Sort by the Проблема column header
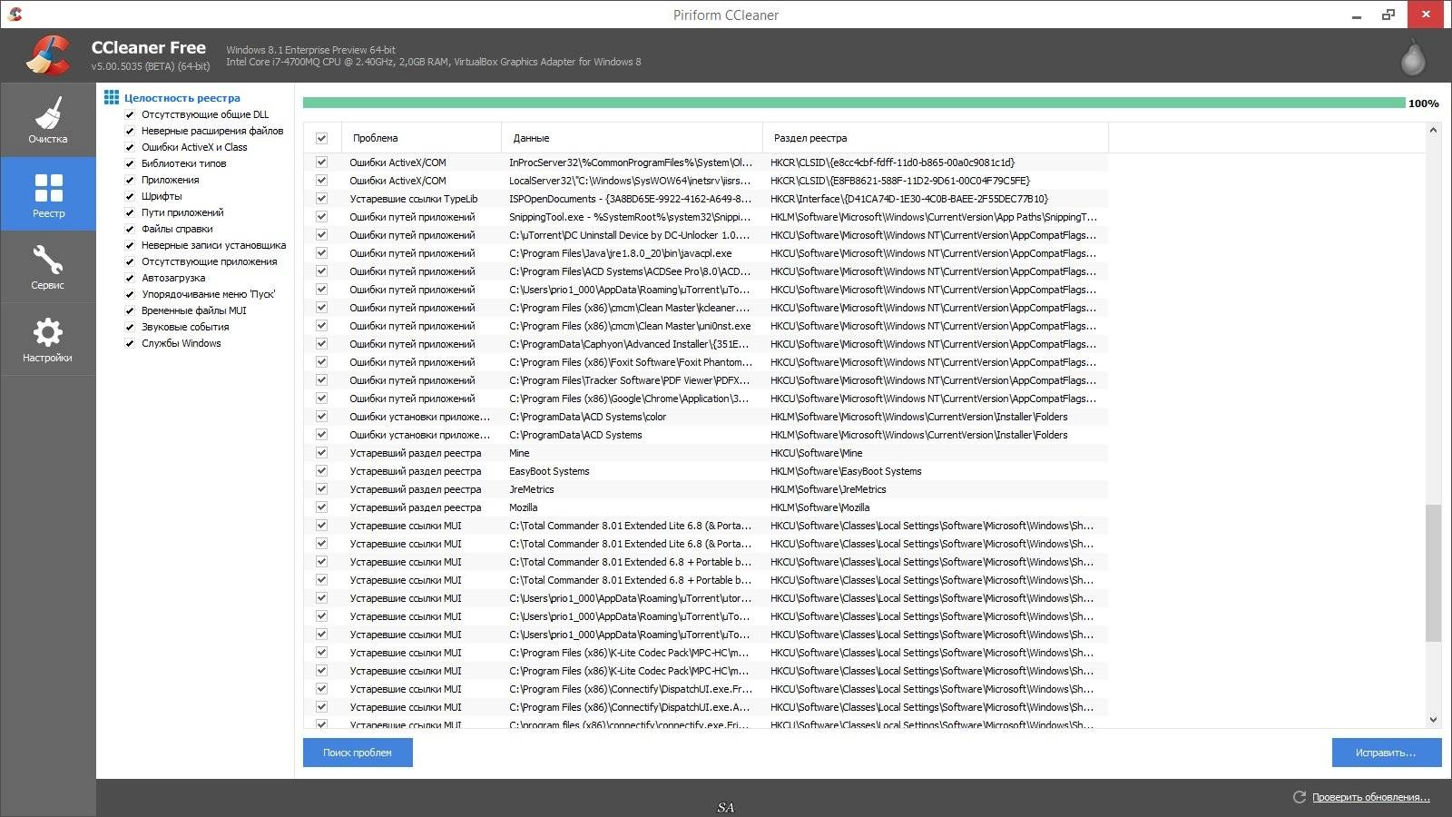The image size is (1452, 817). tap(421, 138)
